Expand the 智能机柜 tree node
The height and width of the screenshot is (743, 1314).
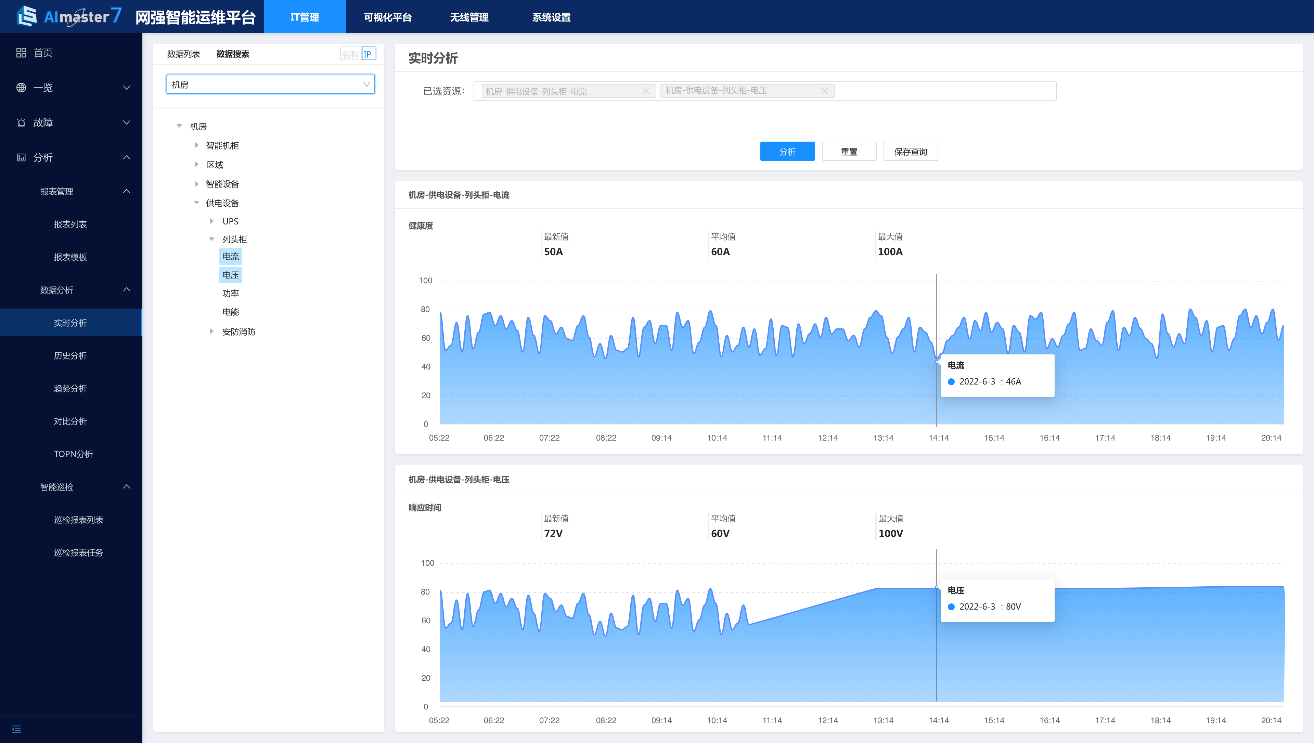[196, 145]
